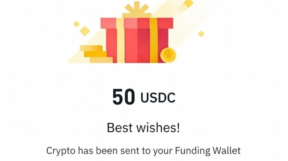Select the 50 amount number
Screen dimensions: 288x161
click(124, 97)
